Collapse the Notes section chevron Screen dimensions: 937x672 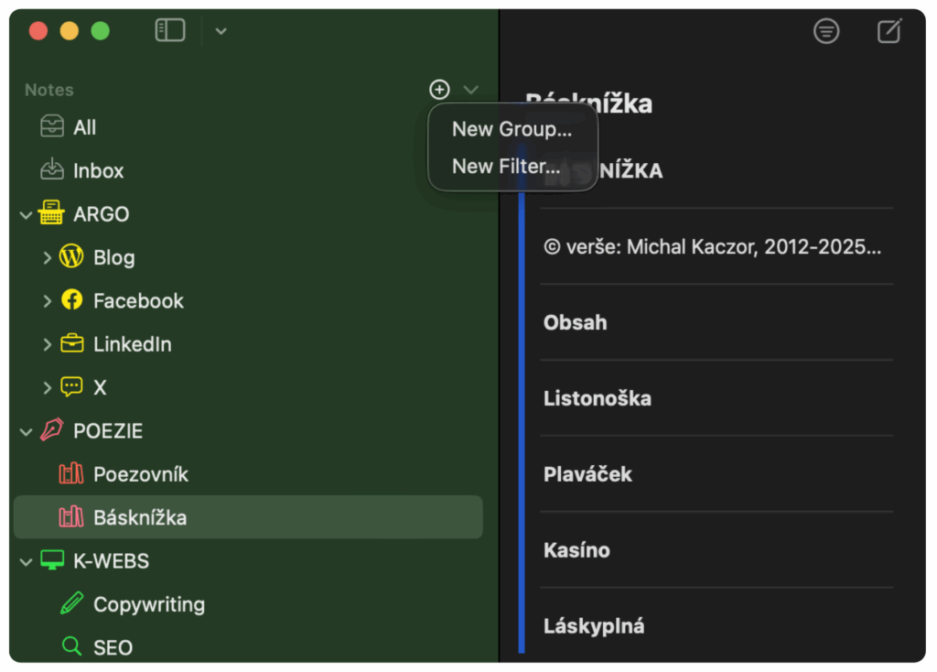470,90
